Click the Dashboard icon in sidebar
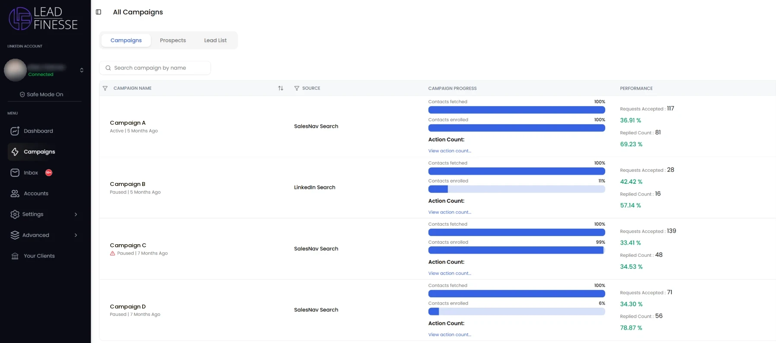Image resolution: width=776 pixels, height=343 pixels. point(15,131)
